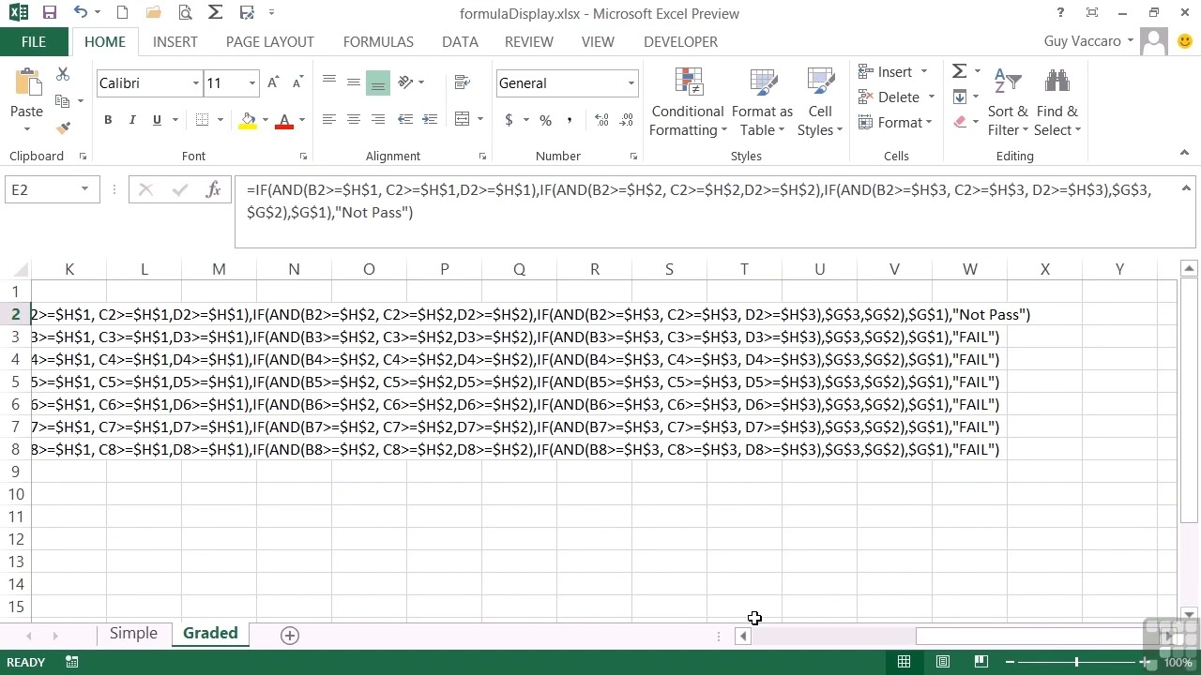Viewport: 1201px width, 675px height.
Task: Undo the last action
Action: coord(81,13)
